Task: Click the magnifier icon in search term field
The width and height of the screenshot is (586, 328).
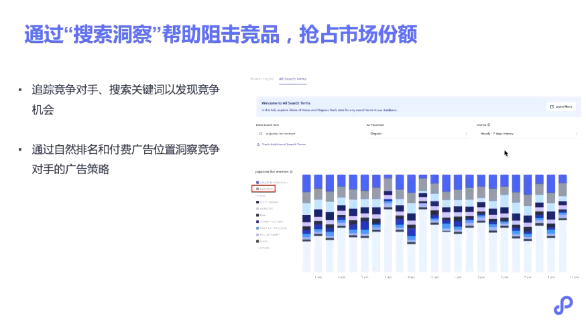Action: pyautogui.click(x=261, y=134)
